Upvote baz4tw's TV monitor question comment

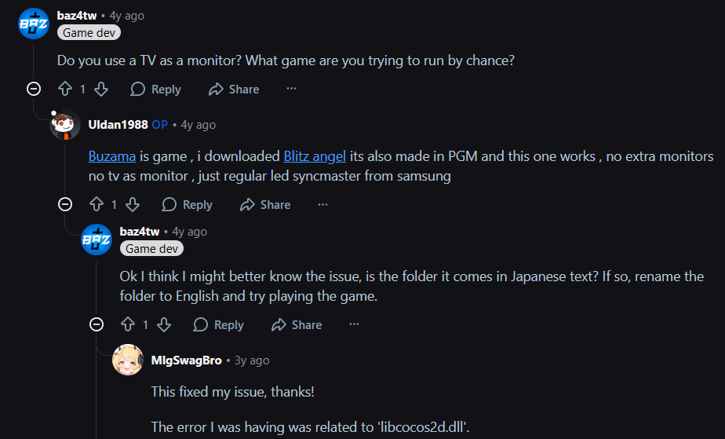pyautogui.click(x=65, y=90)
